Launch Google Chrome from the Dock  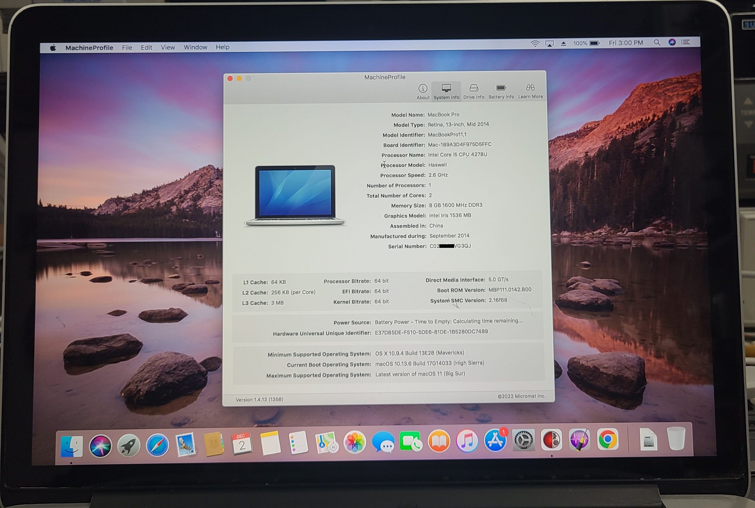tap(608, 439)
